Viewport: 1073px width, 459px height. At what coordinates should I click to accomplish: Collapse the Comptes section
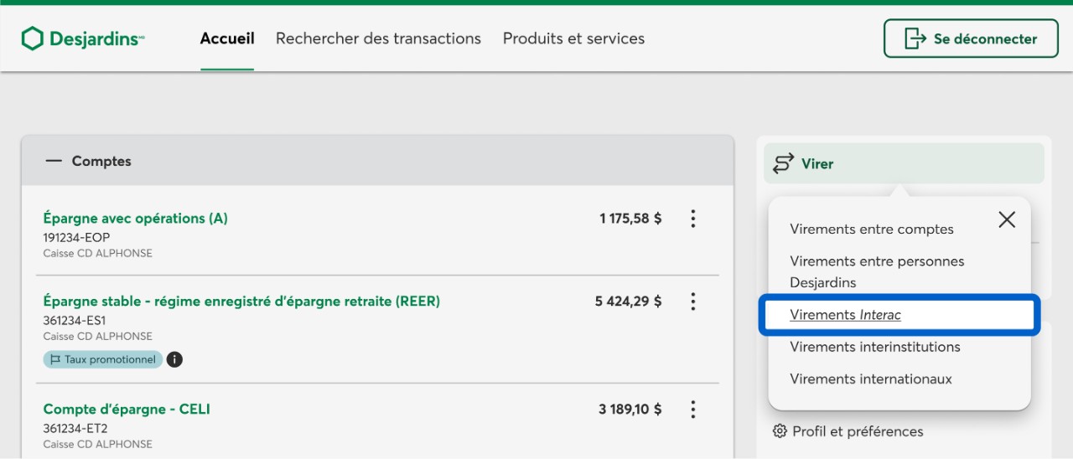point(54,161)
